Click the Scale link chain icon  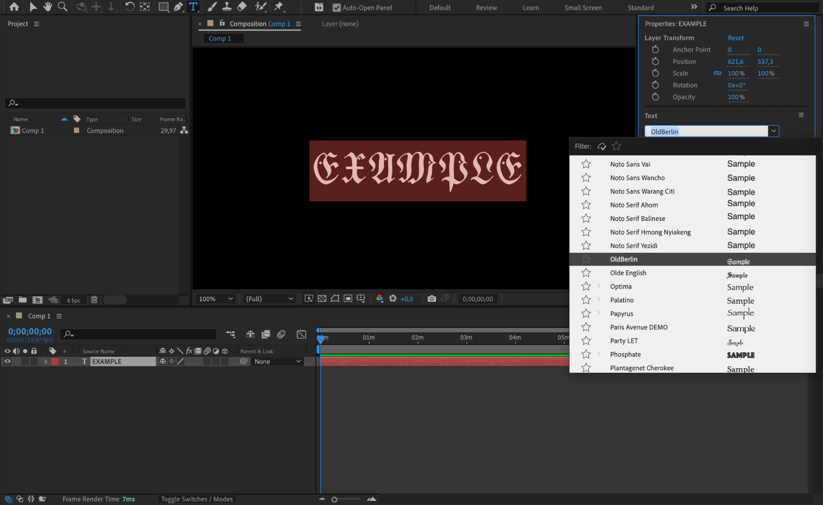tap(717, 73)
